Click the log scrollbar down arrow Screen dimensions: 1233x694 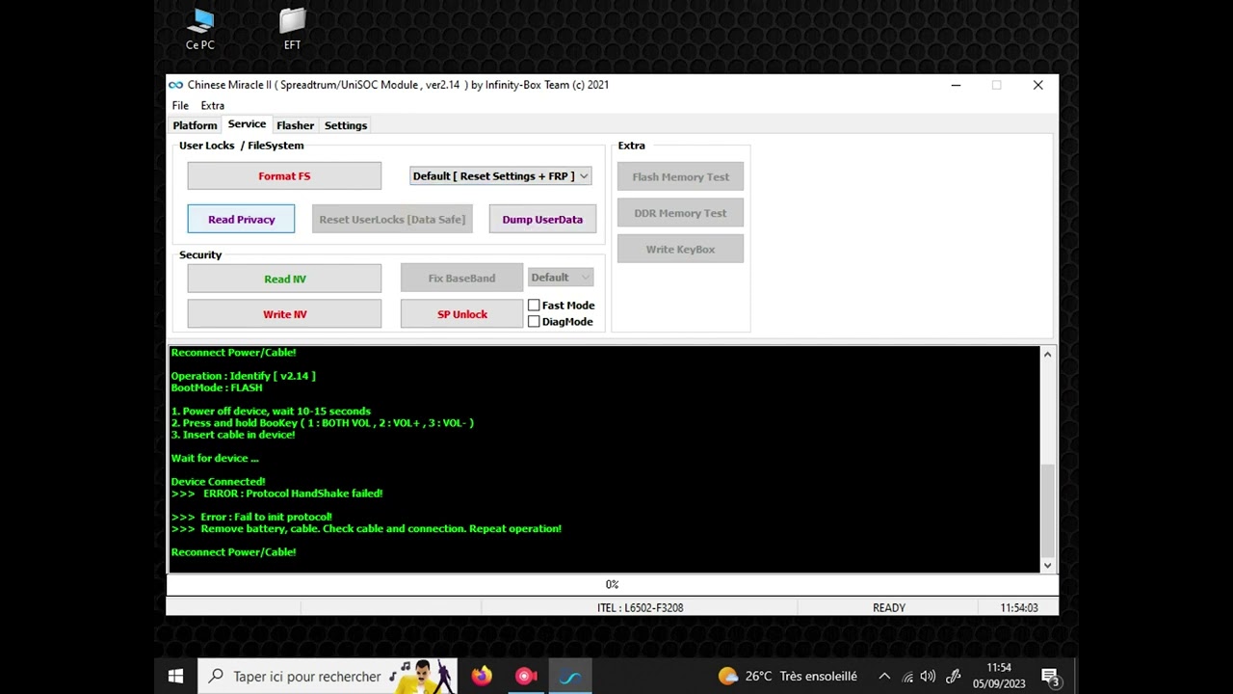tap(1047, 565)
